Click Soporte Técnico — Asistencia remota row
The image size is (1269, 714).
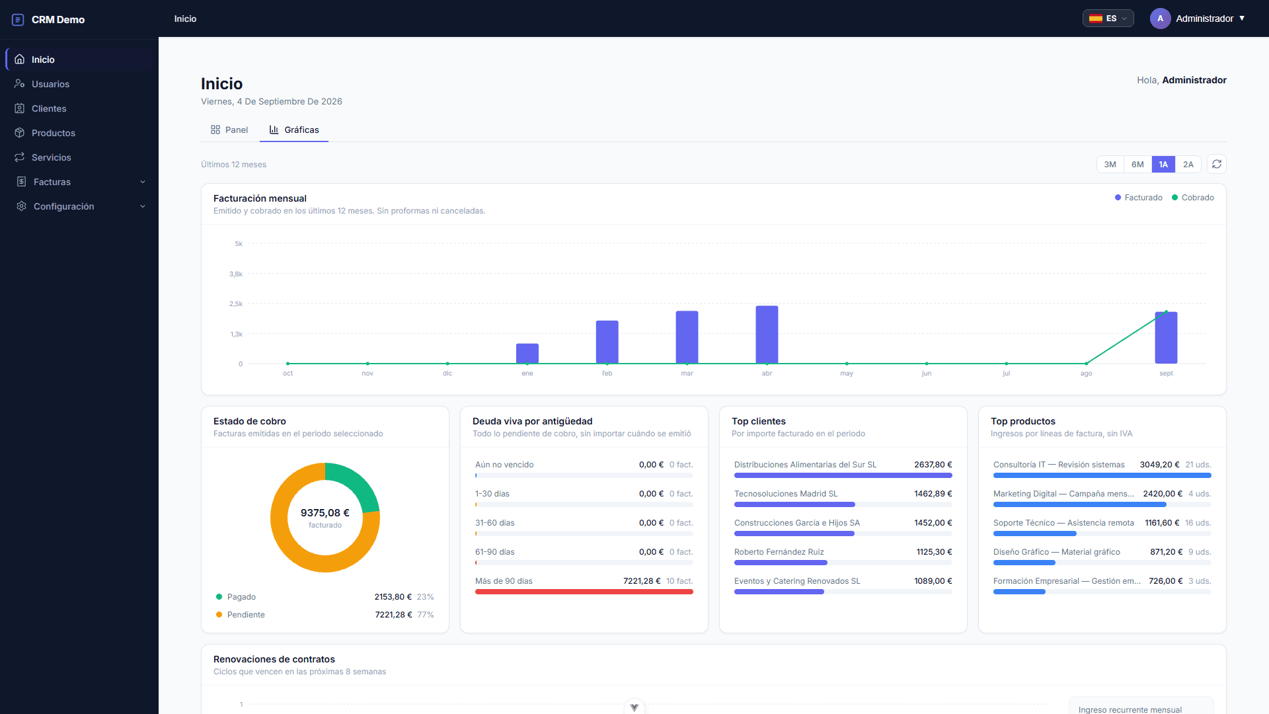pyautogui.click(x=1102, y=527)
